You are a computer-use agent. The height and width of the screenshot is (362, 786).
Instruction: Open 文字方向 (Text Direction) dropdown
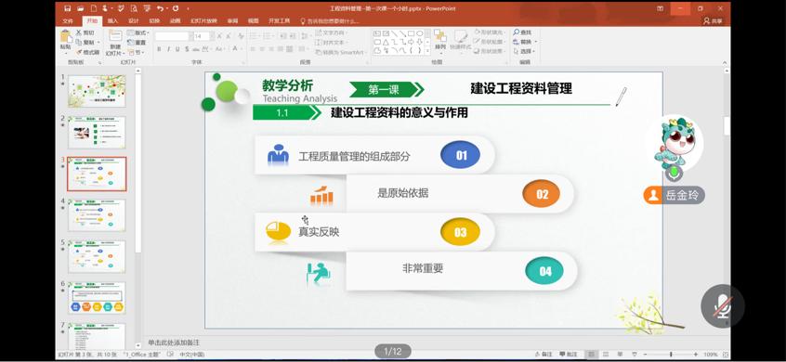pyautogui.click(x=331, y=32)
